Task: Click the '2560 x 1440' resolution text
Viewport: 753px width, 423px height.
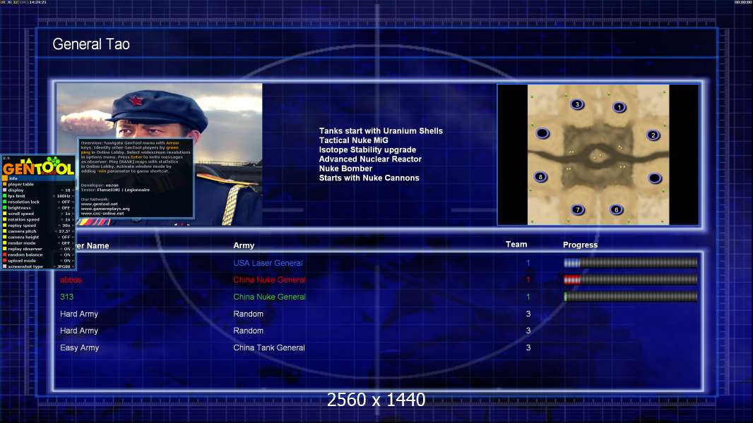Action: [376, 400]
